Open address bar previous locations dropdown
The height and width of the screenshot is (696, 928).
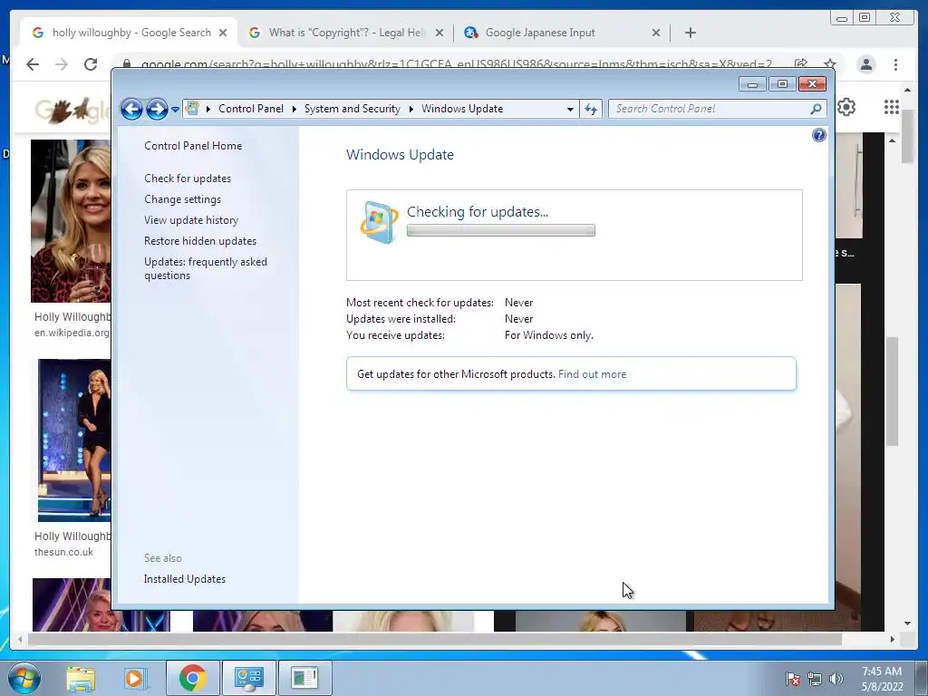[570, 109]
